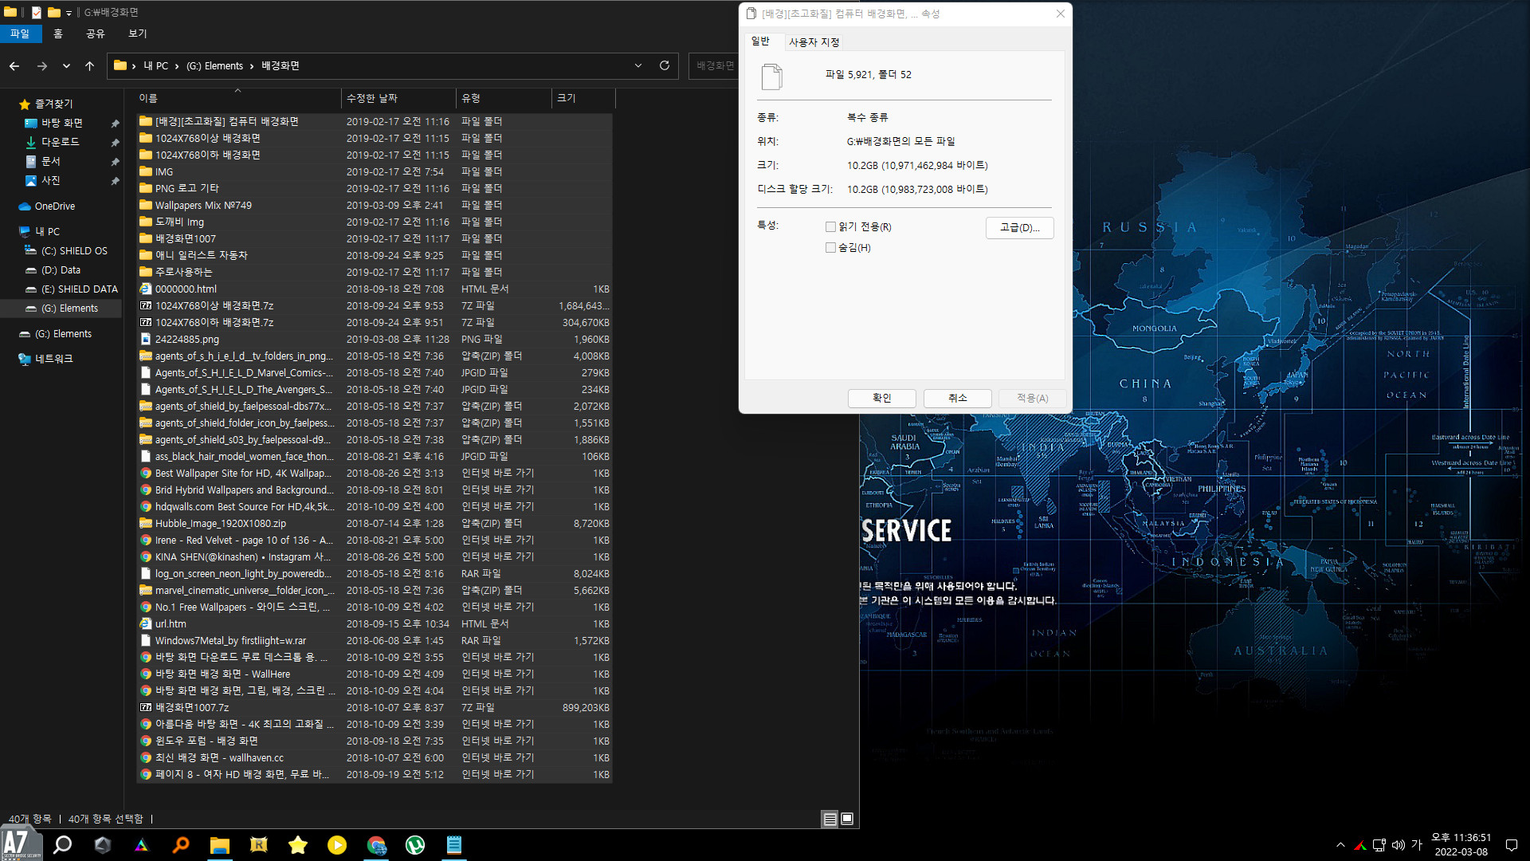Toggle the 숨김(H) checkbox
Viewport: 1530px width, 861px height.
pos(831,248)
